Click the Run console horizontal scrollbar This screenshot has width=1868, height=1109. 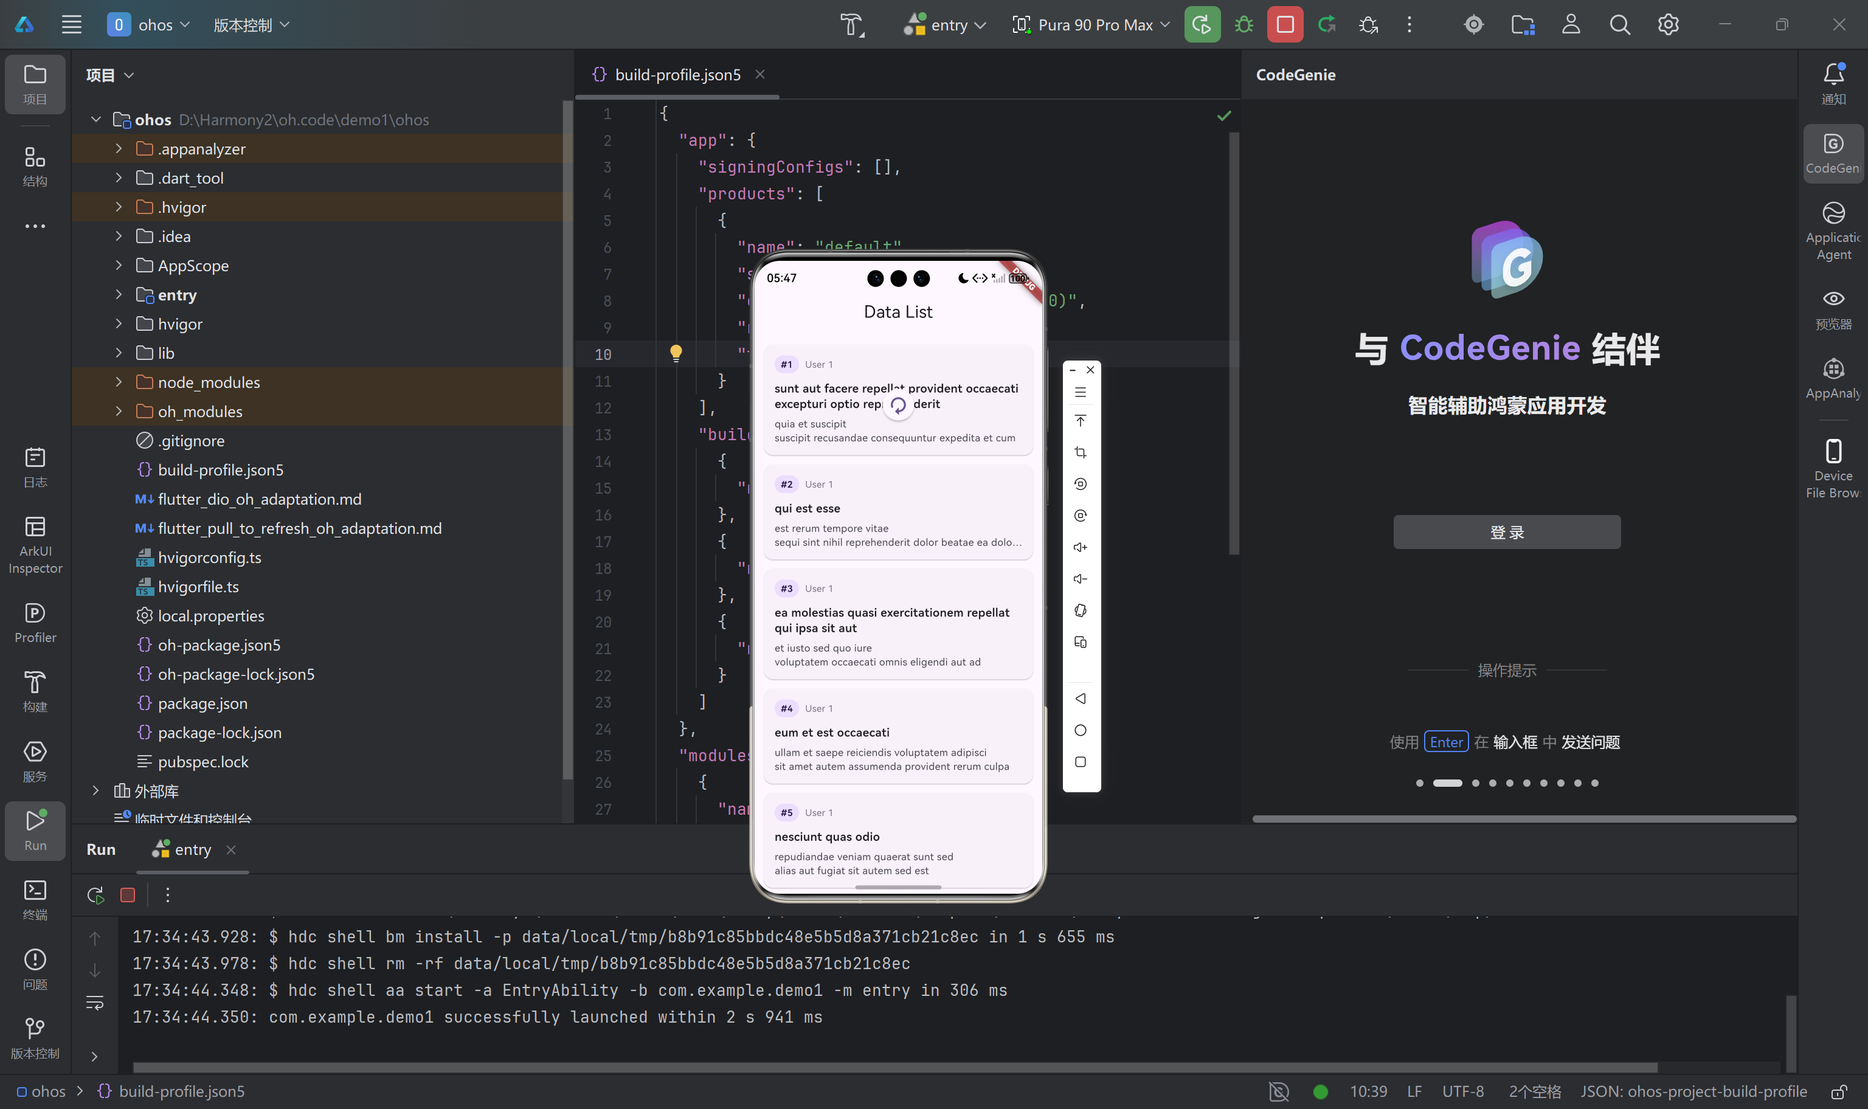click(x=894, y=1066)
